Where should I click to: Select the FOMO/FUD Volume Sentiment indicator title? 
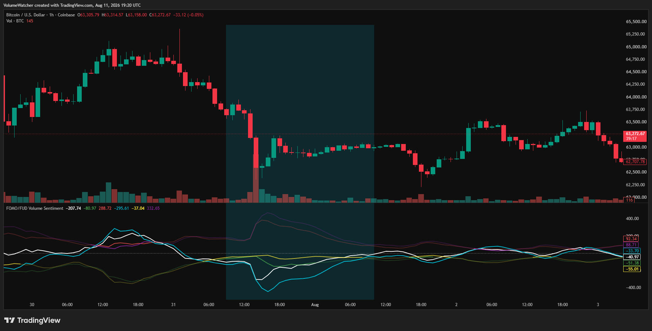[35, 208]
